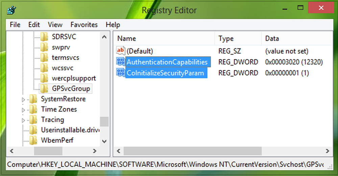Select the SDRSVC key
Image resolution: width=338 pixels, height=176 pixels.
pyautogui.click(x=64, y=37)
